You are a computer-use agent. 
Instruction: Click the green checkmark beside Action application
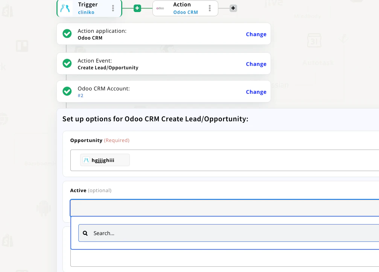coord(67,34)
